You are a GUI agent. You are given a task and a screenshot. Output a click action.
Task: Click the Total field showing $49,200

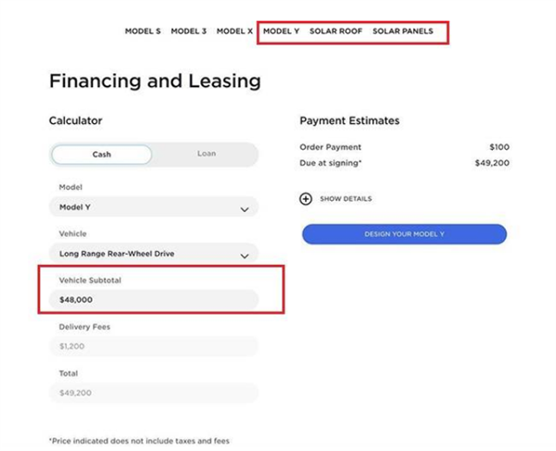coord(154,392)
